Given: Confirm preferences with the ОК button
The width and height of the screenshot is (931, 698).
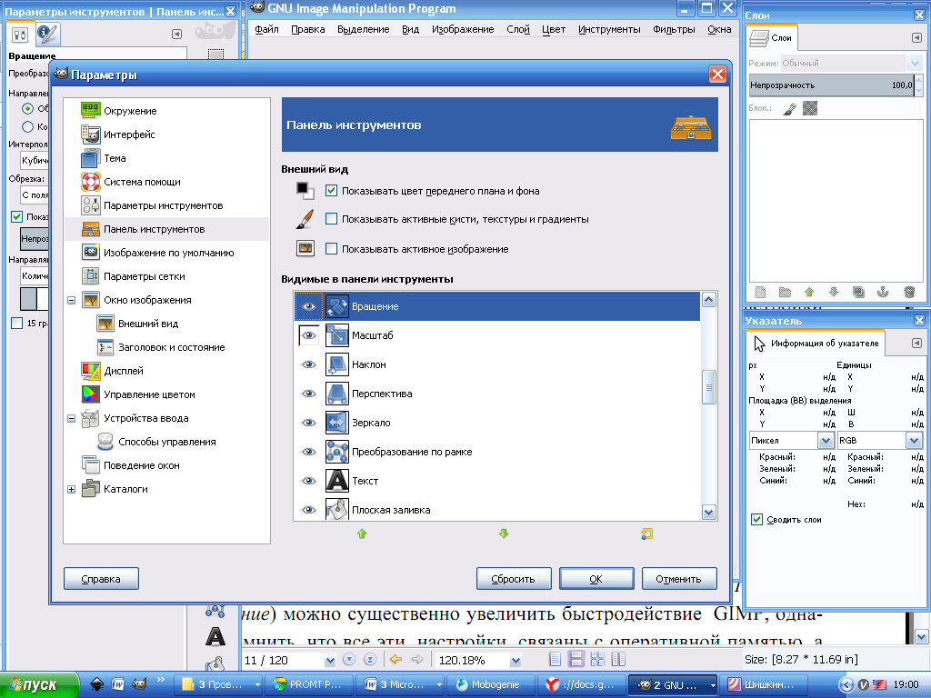Looking at the screenshot, I should tap(596, 579).
